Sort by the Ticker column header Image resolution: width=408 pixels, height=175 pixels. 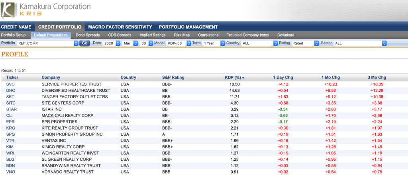click(x=12, y=78)
